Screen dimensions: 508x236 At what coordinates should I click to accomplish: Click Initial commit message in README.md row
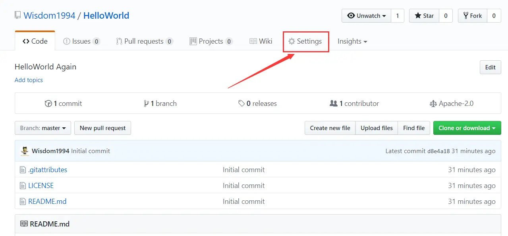click(x=243, y=201)
